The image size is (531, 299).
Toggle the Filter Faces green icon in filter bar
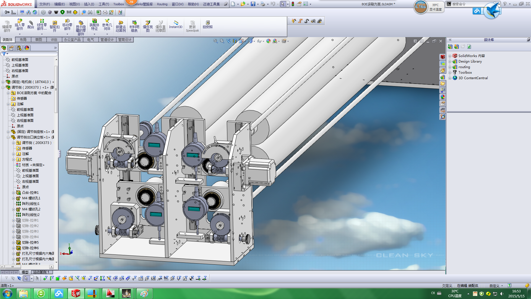click(58, 278)
